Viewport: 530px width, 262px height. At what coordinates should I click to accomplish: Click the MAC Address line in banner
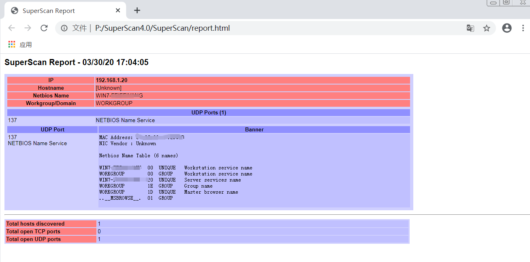(x=142, y=137)
